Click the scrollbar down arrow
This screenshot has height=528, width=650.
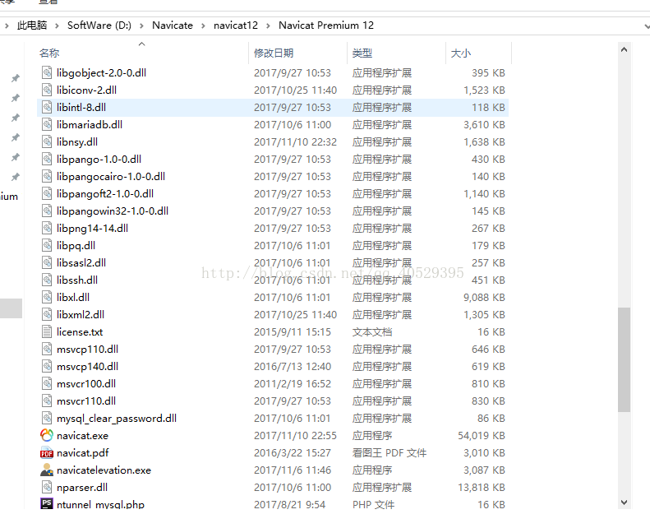(624, 503)
